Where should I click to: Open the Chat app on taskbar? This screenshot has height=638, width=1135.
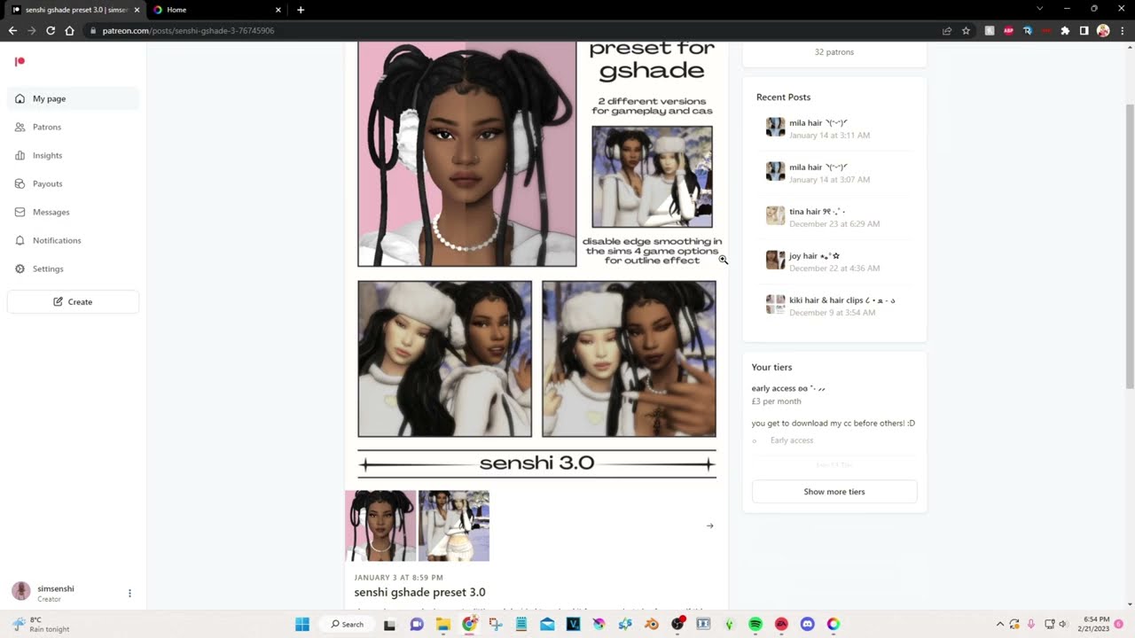click(417, 624)
